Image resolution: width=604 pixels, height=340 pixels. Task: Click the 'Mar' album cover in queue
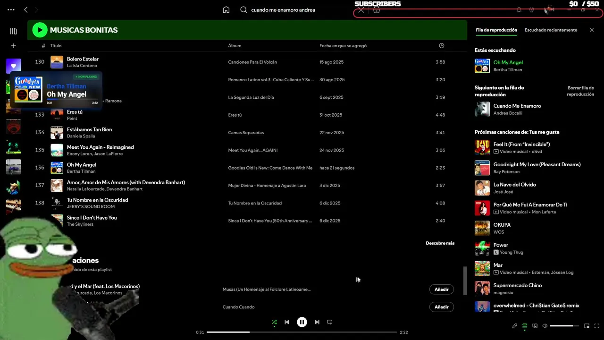[x=482, y=269]
